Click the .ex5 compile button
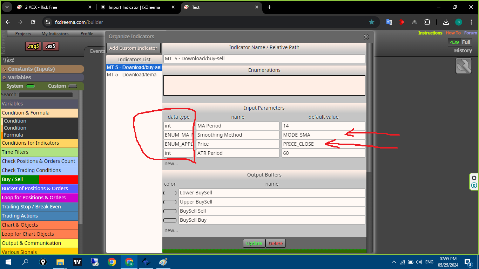 (x=51, y=46)
